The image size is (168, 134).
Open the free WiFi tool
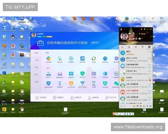48,75
